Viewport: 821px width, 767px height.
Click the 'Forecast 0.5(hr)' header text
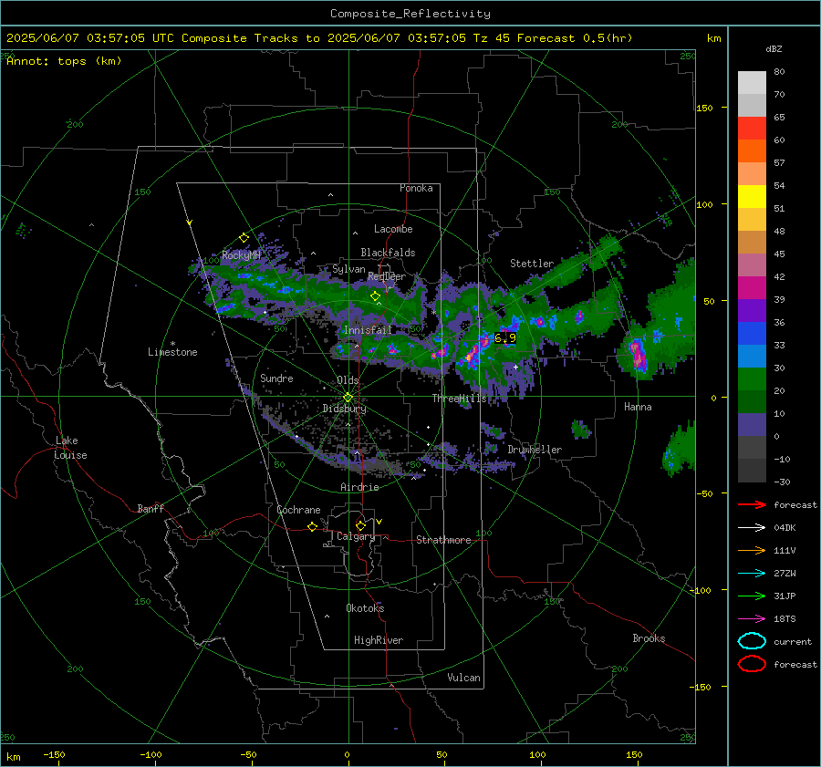[575, 38]
